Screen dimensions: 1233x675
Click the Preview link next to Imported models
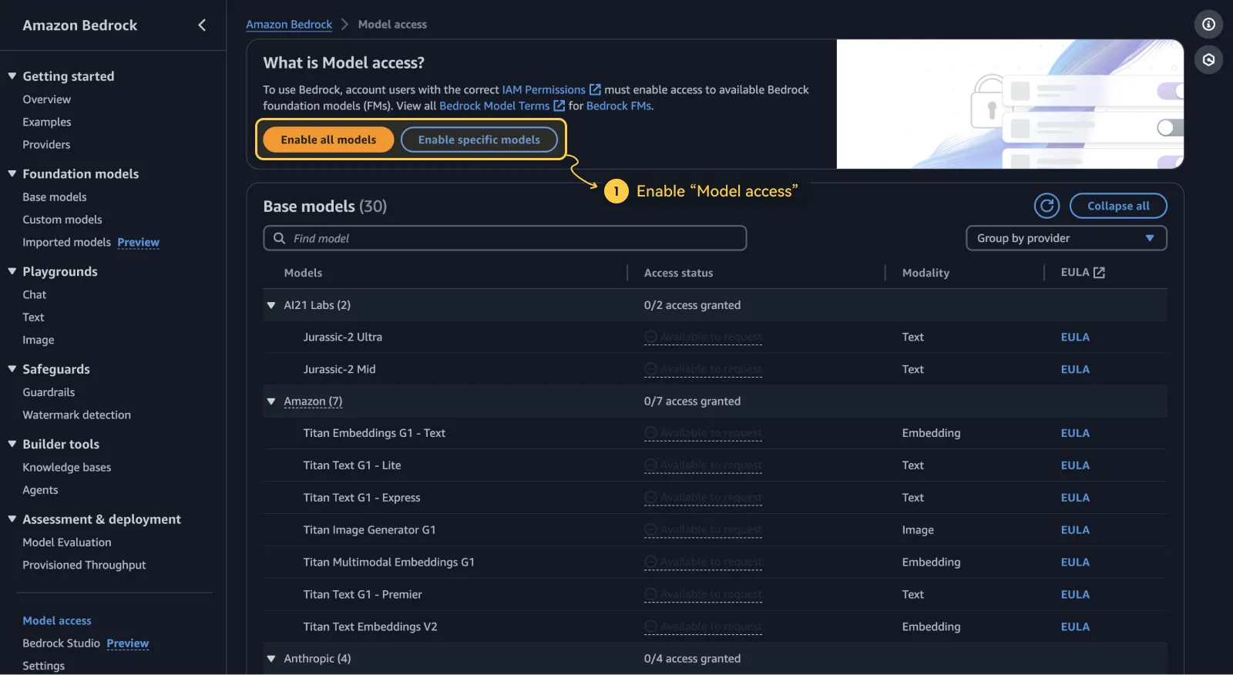pos(138,242)
